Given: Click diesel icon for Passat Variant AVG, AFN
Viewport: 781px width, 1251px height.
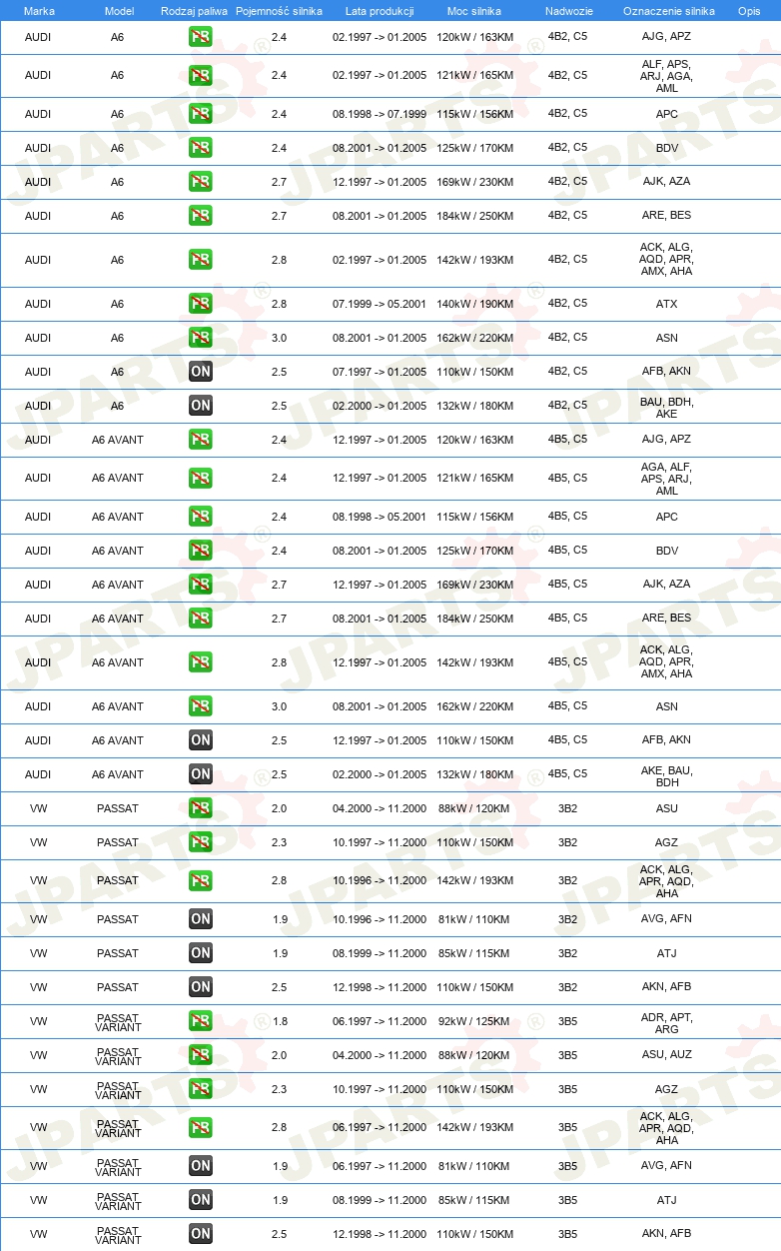Looking at the screenshot, I should [x=200, y=1166].
